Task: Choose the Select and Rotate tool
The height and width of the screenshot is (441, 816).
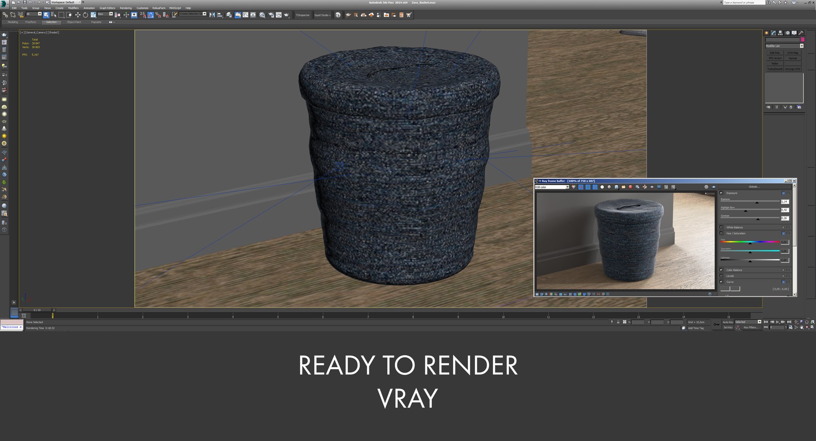Action: click(x=85, y=15)
